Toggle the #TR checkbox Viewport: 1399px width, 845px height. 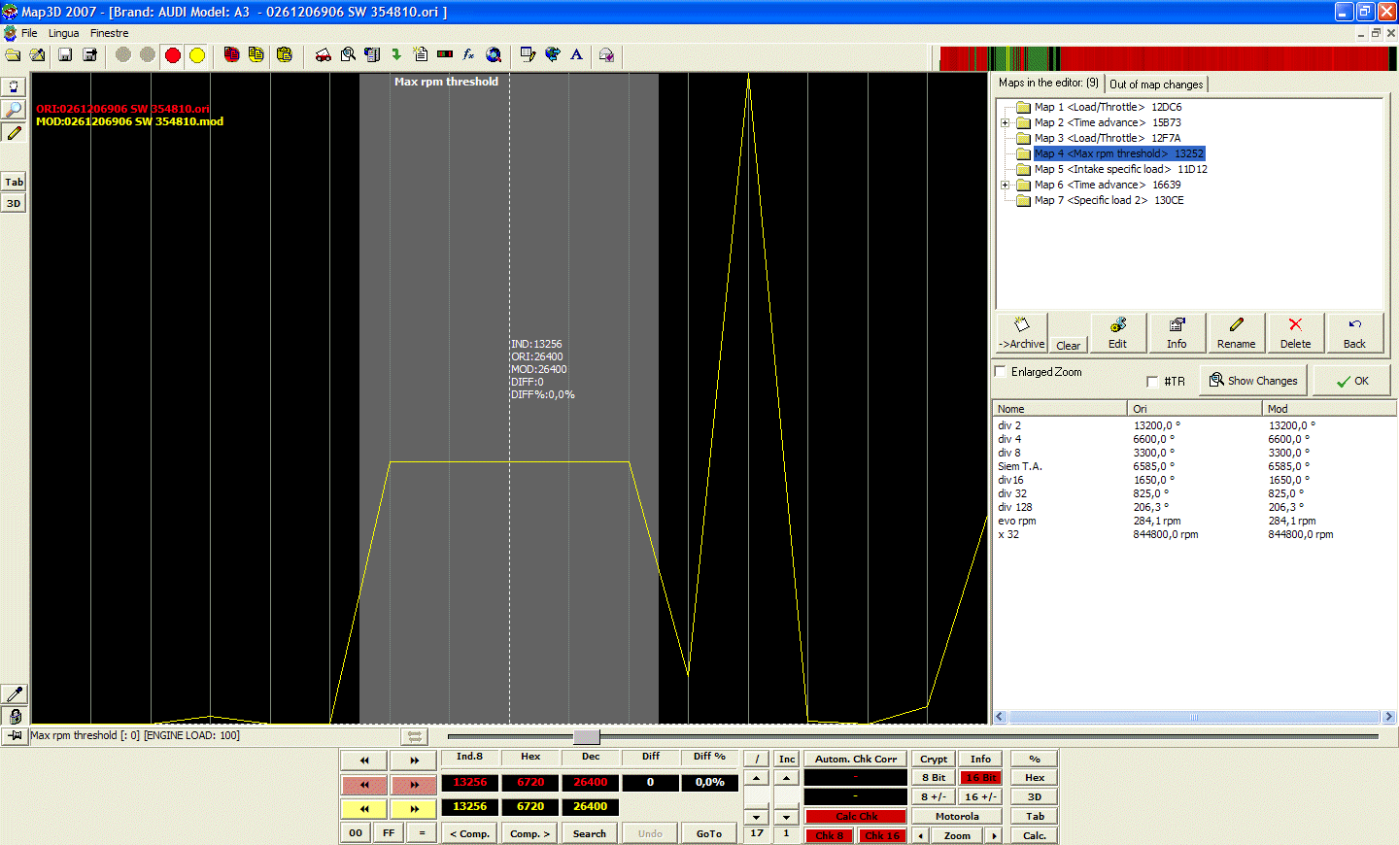[1154, 381]
